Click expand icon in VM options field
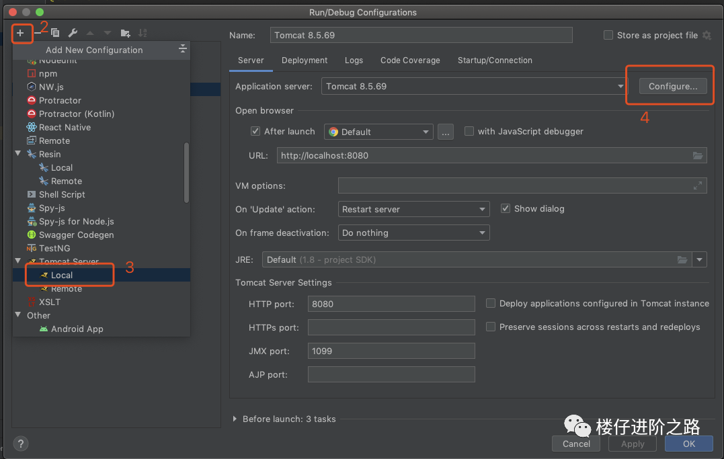 [698, 185]
